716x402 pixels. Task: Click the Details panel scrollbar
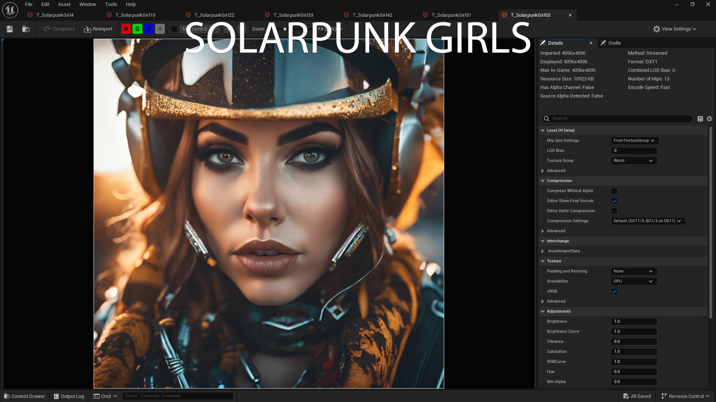pos(711,222)
